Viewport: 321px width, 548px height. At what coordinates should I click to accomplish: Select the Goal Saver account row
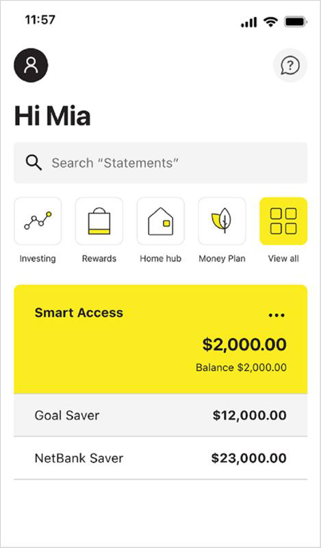161,415
